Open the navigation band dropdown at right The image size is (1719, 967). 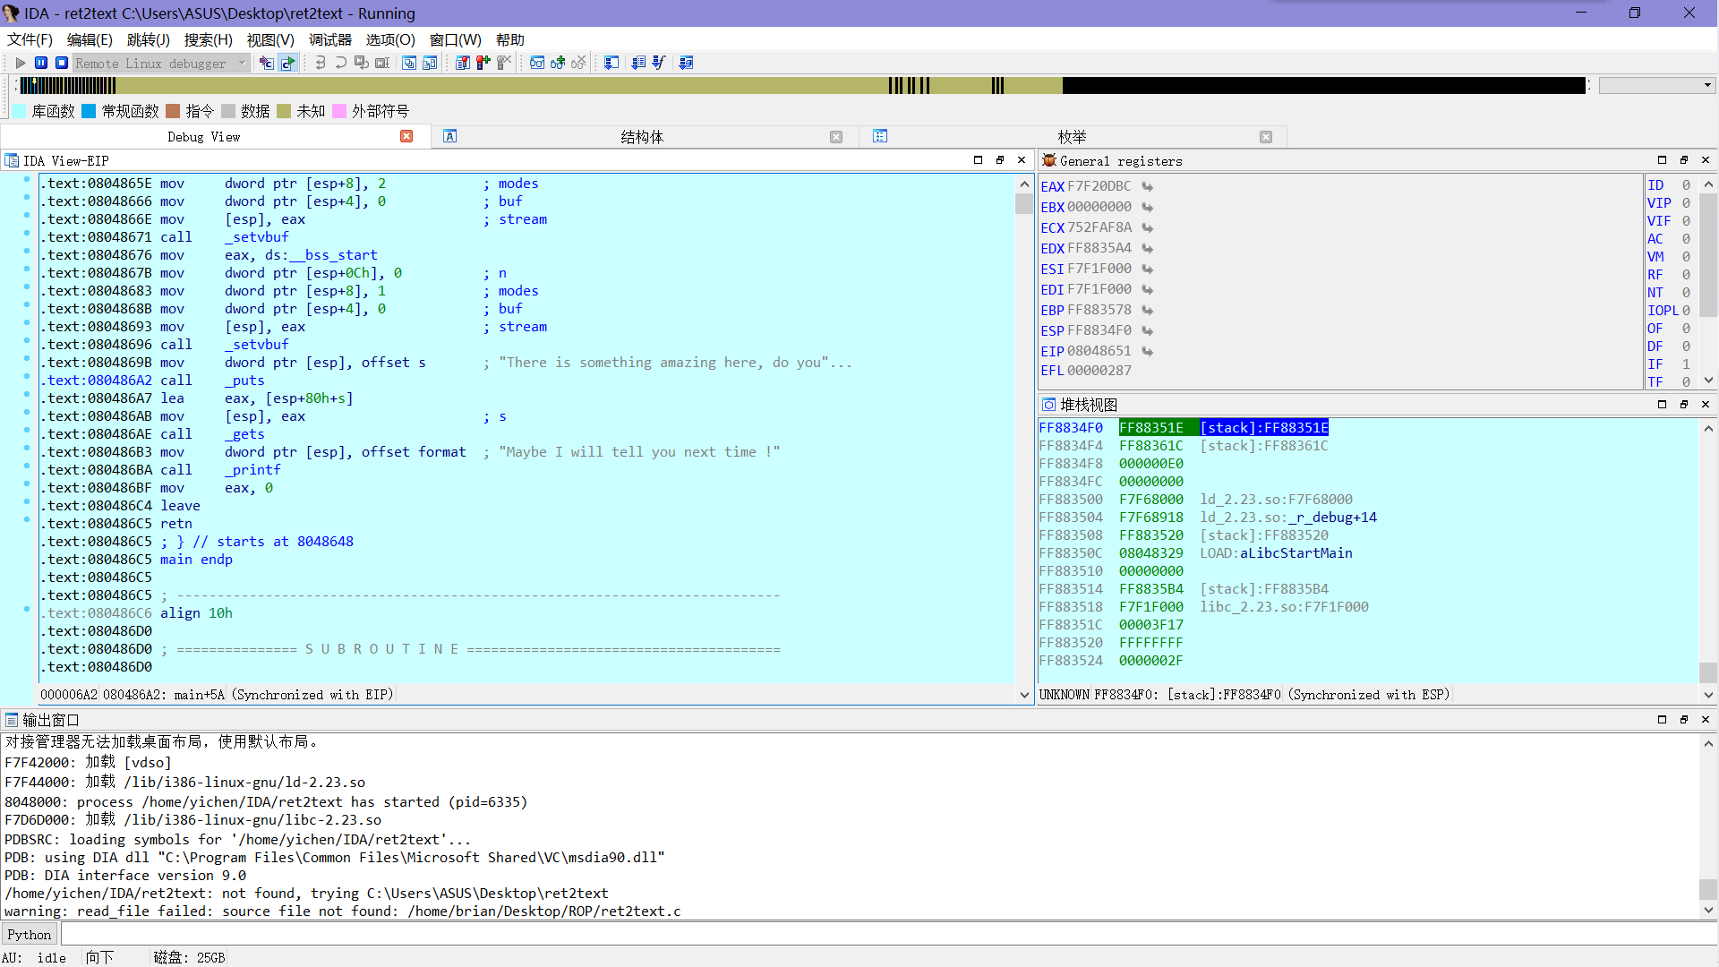[1707, 85]
